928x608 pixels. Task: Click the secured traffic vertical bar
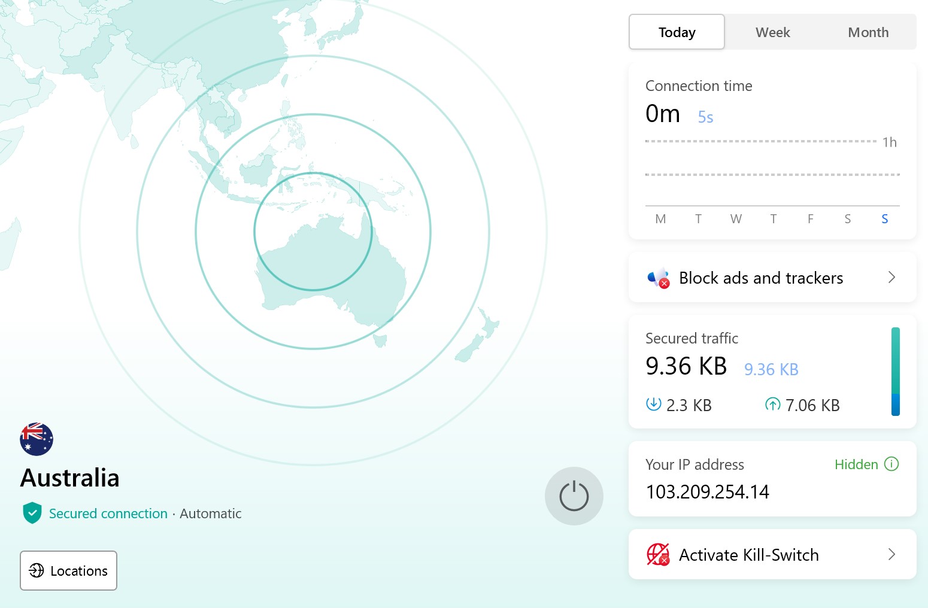coord(895,371)
